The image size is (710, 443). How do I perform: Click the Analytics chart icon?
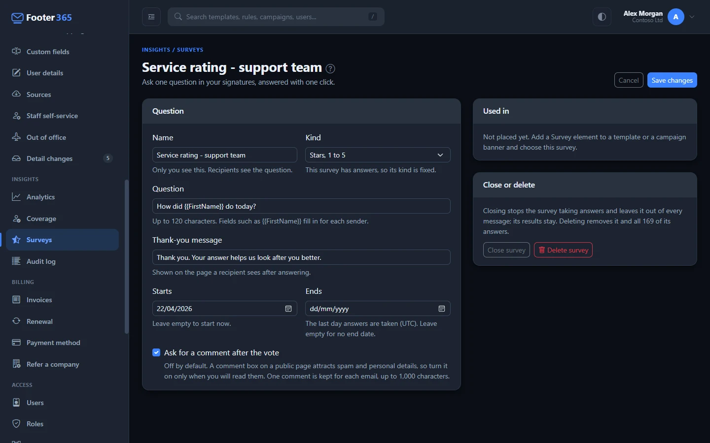tap(16, 197)
